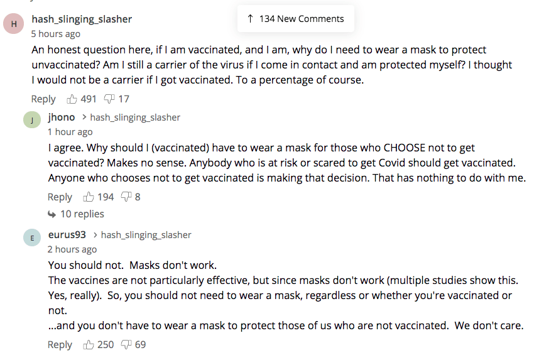Click the H avatar of hash_slinging_slasher
Screen dimensions: 534x355
point(14,25)
